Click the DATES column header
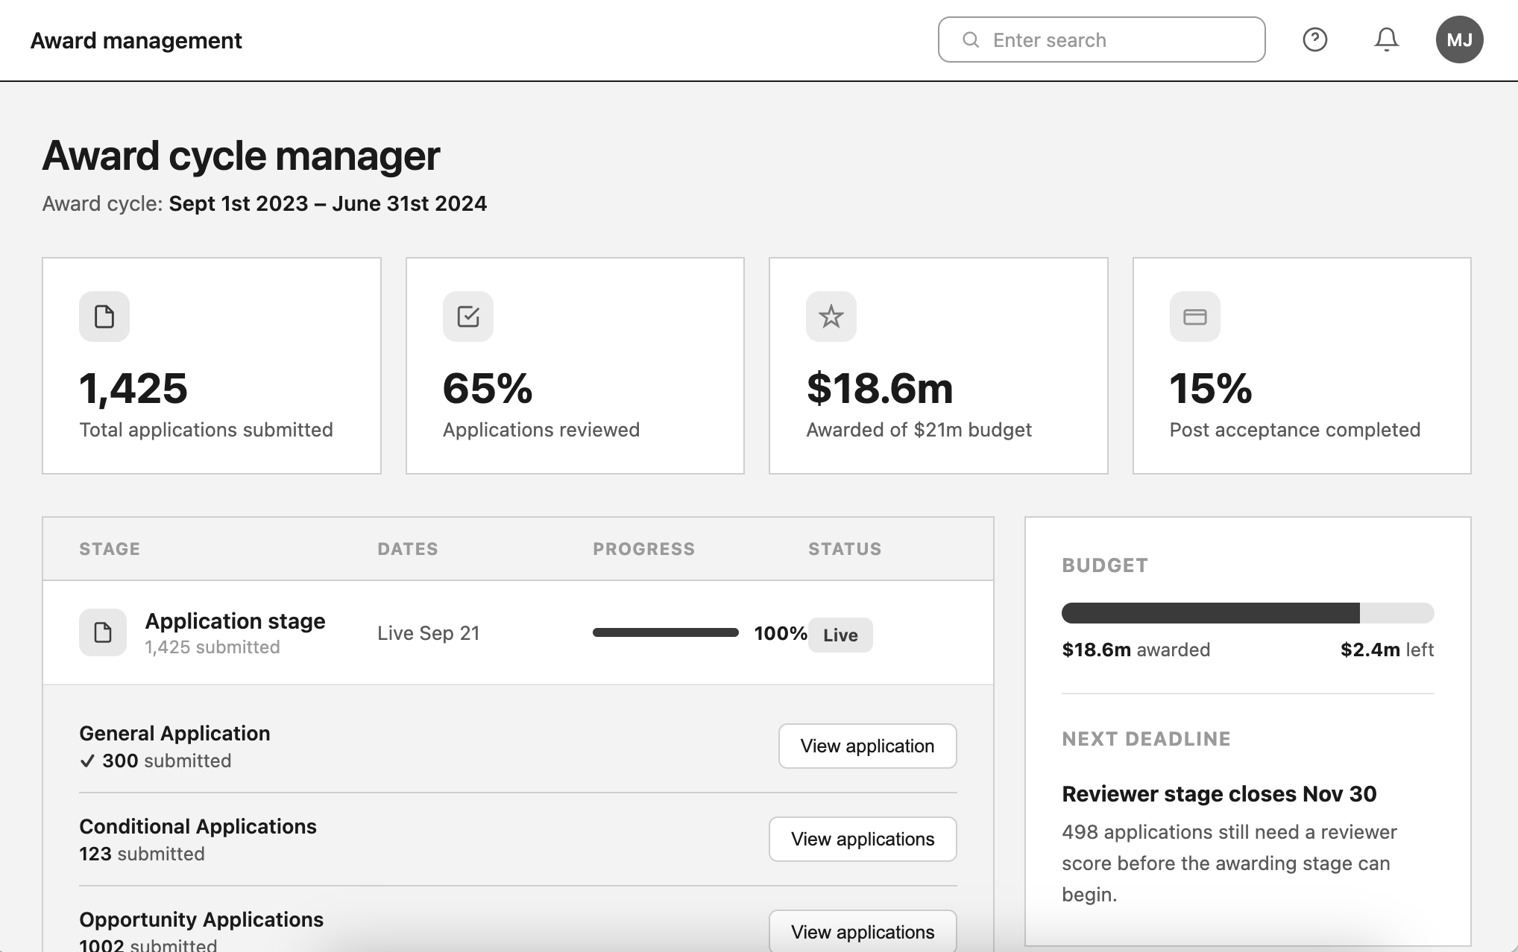Screen dimensions: 1518x952 pyautogui.click(x=407, y=549)
